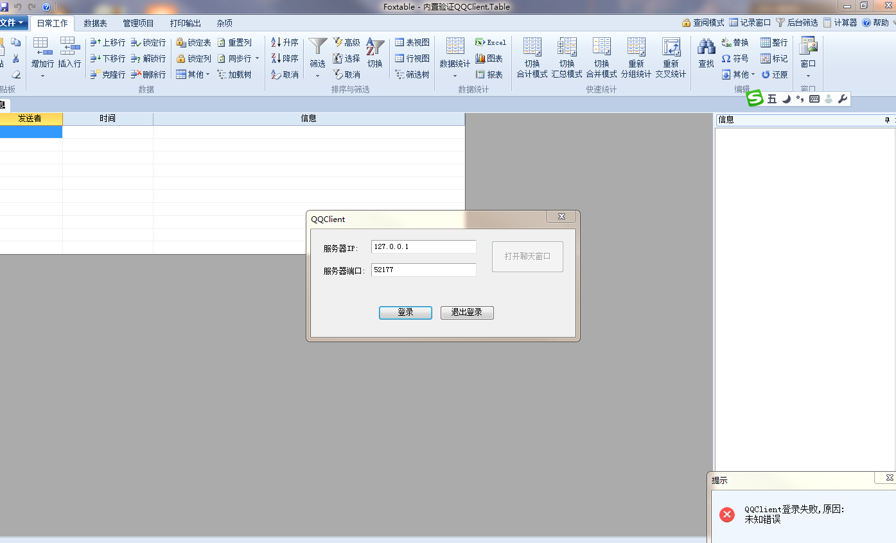Sort descending with 降序
The width and height of the screenshot is (896, 543).
[x=285, y=58]
